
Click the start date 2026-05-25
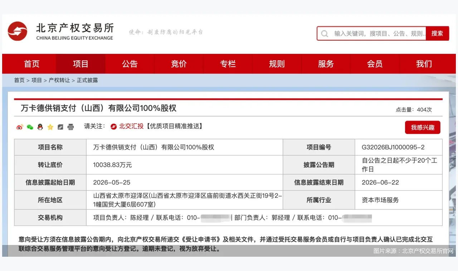[112, 182]
